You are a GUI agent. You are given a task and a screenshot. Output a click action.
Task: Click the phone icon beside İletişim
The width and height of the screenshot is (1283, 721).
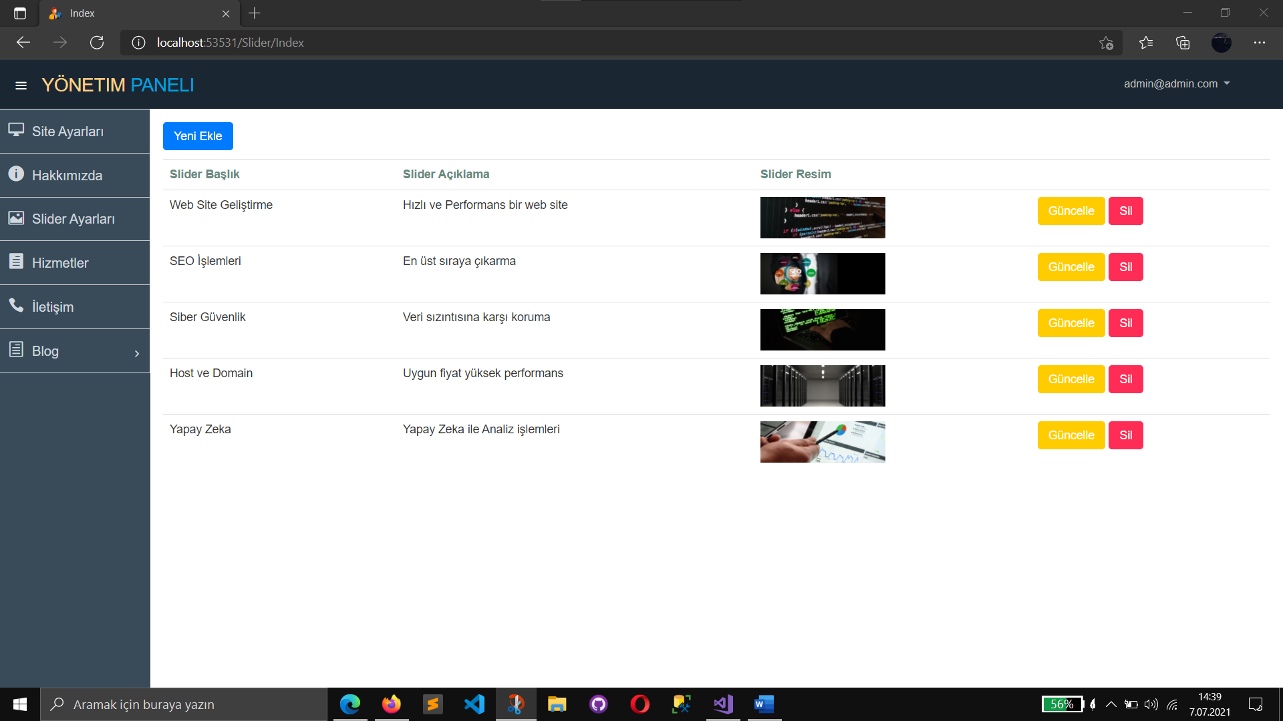click(16, 305)
